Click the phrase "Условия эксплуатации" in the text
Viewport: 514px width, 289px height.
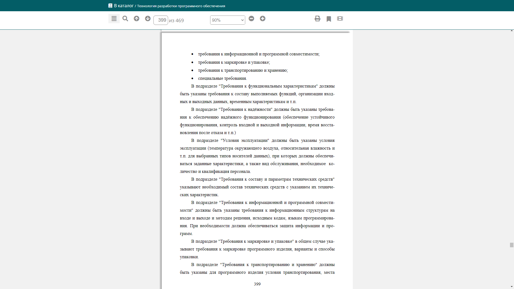tap(245, 140)
